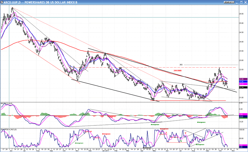Click the .382 retracement level label
This screenshot has height=152, width=248.
[181, 65]
